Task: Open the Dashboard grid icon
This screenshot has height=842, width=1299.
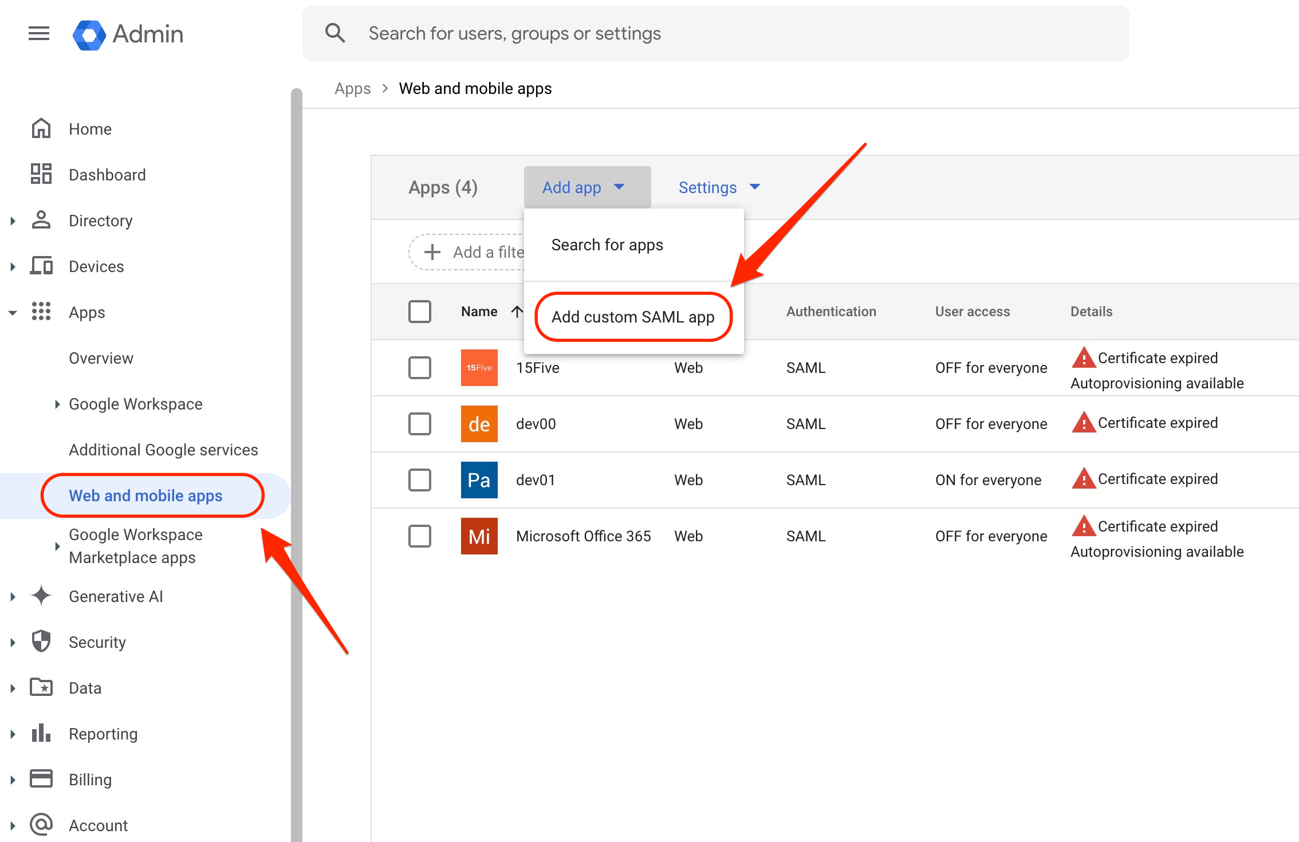Action: pyautogui.click(x=41, y=174)
